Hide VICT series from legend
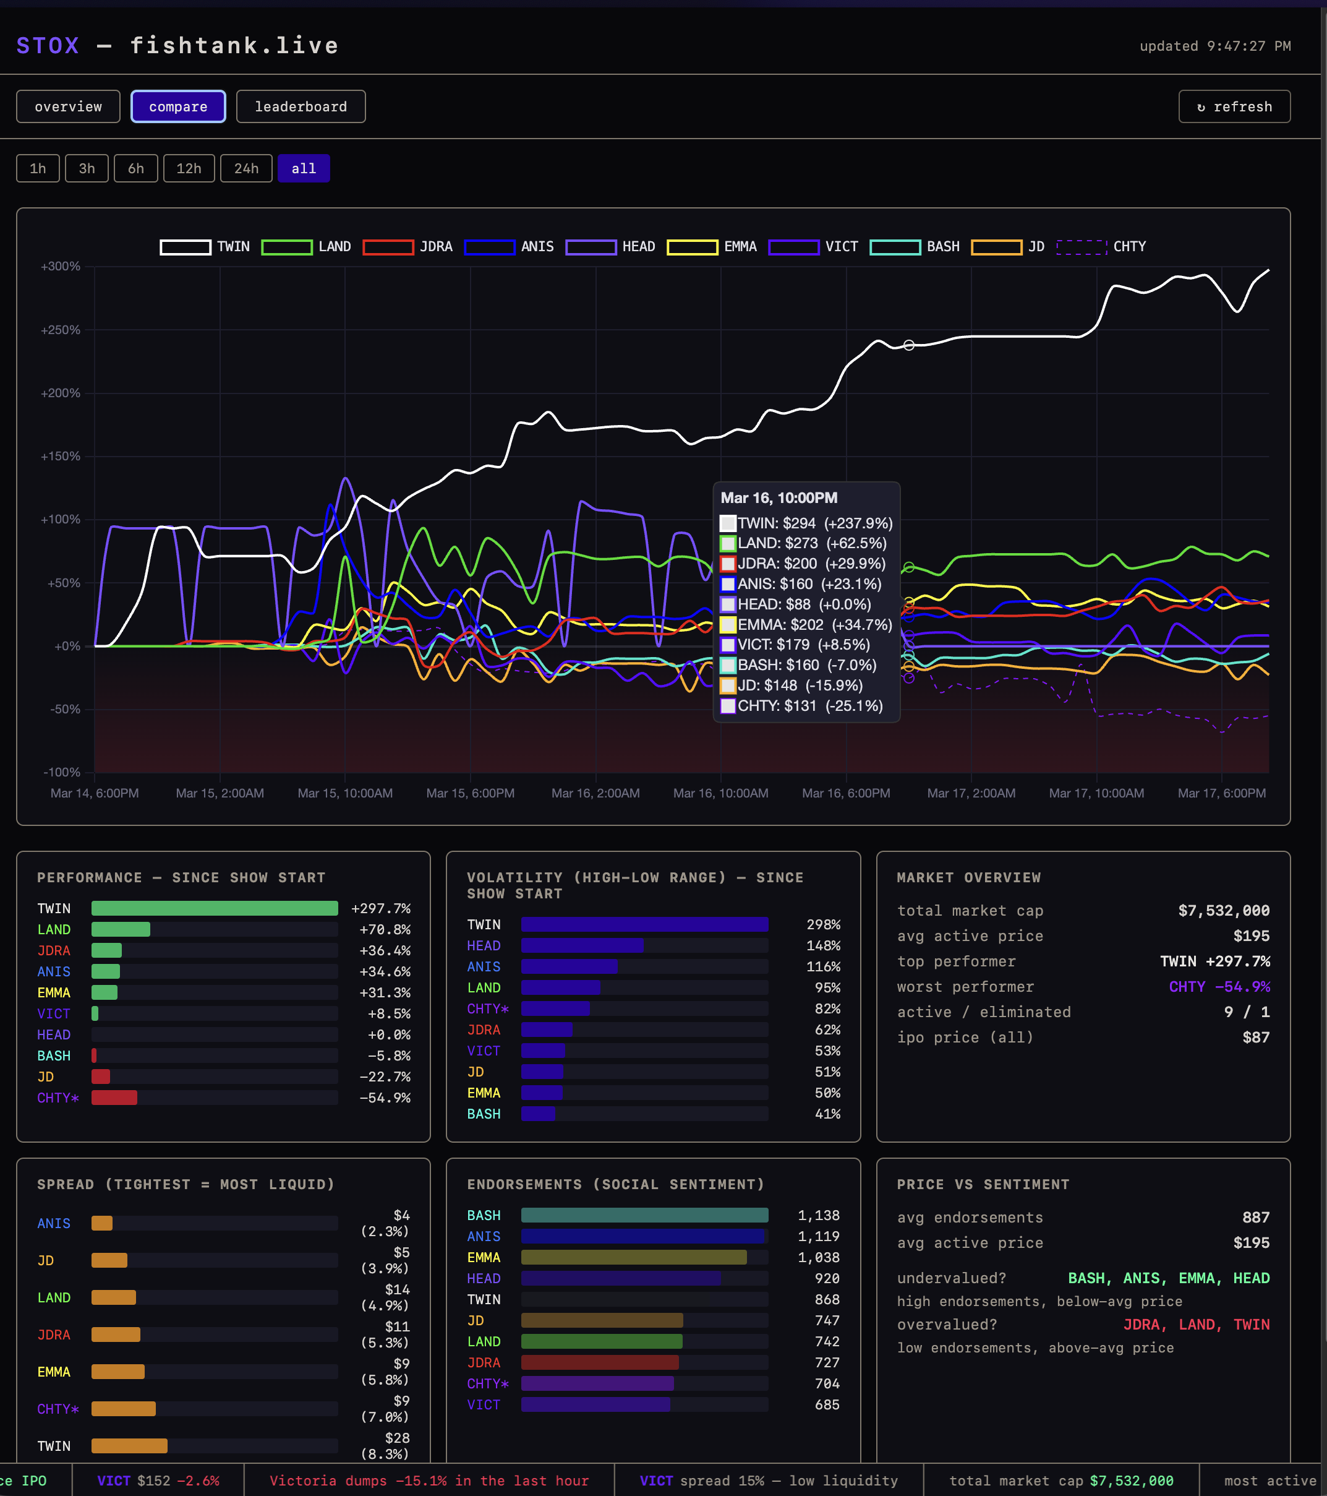This screenshot has height=1496, width=1327. pos(794,247)
